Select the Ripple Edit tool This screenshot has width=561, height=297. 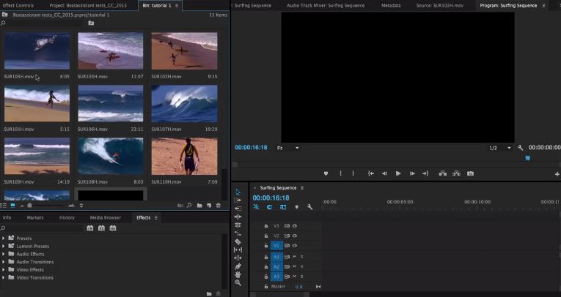[x=238, y=217]
